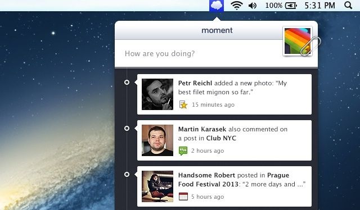Click the "15 minutes ago" timestamp
The image size is (360, 210).
tap(213, 105)
